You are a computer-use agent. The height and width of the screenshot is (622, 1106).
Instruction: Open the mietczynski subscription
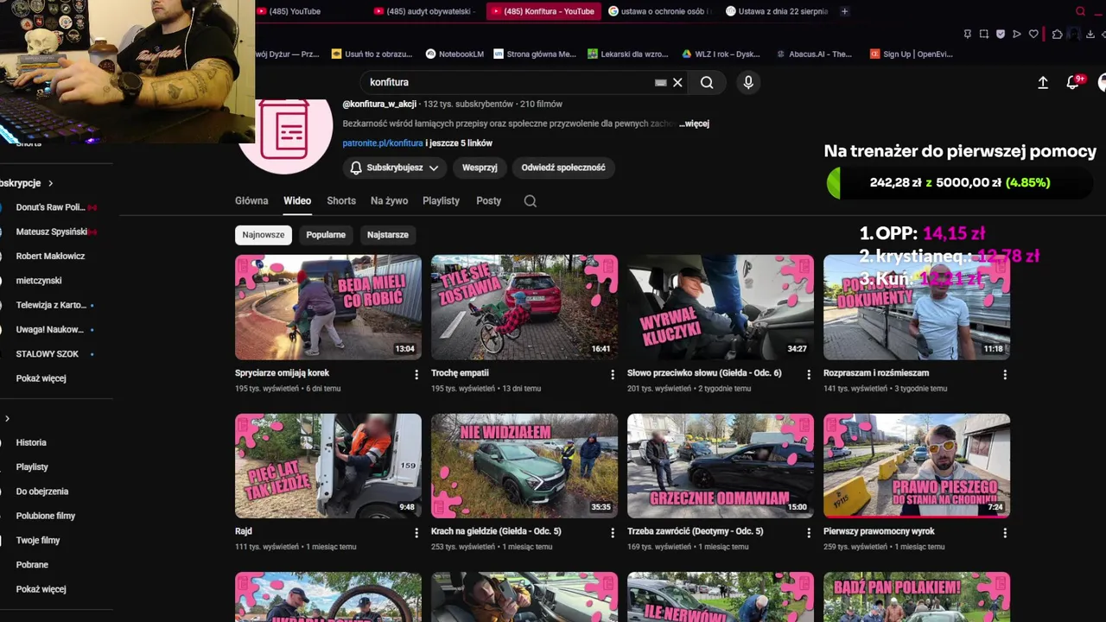[39, 281]
